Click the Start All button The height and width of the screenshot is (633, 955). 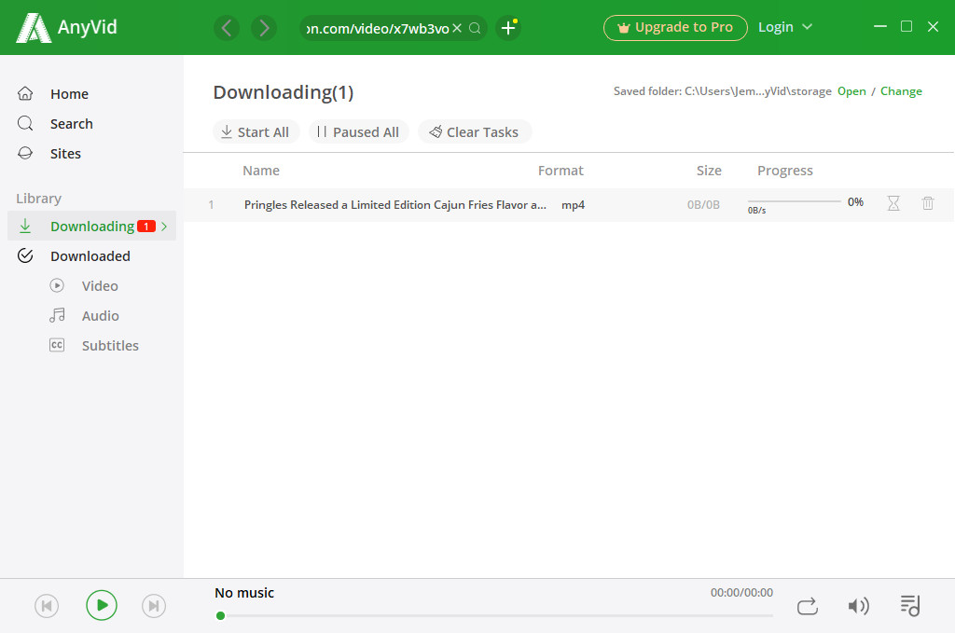pyautogui.click(x=256, y=132)
